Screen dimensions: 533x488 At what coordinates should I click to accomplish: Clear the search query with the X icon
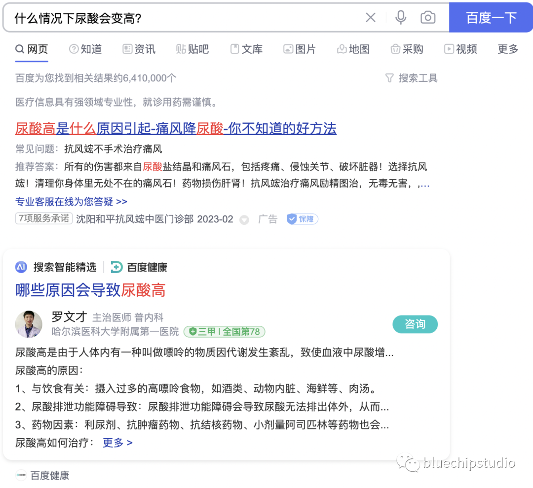coord(371,17)
